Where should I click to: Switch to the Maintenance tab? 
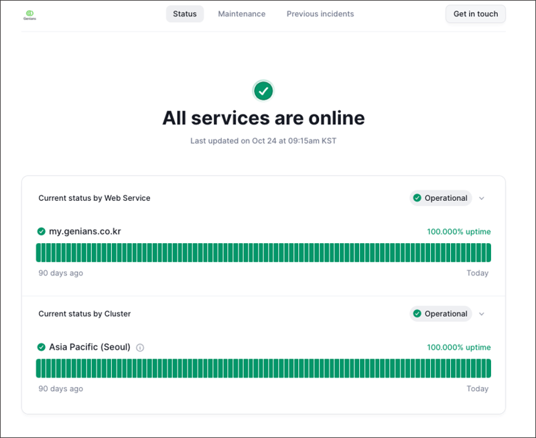pos(242,14)
